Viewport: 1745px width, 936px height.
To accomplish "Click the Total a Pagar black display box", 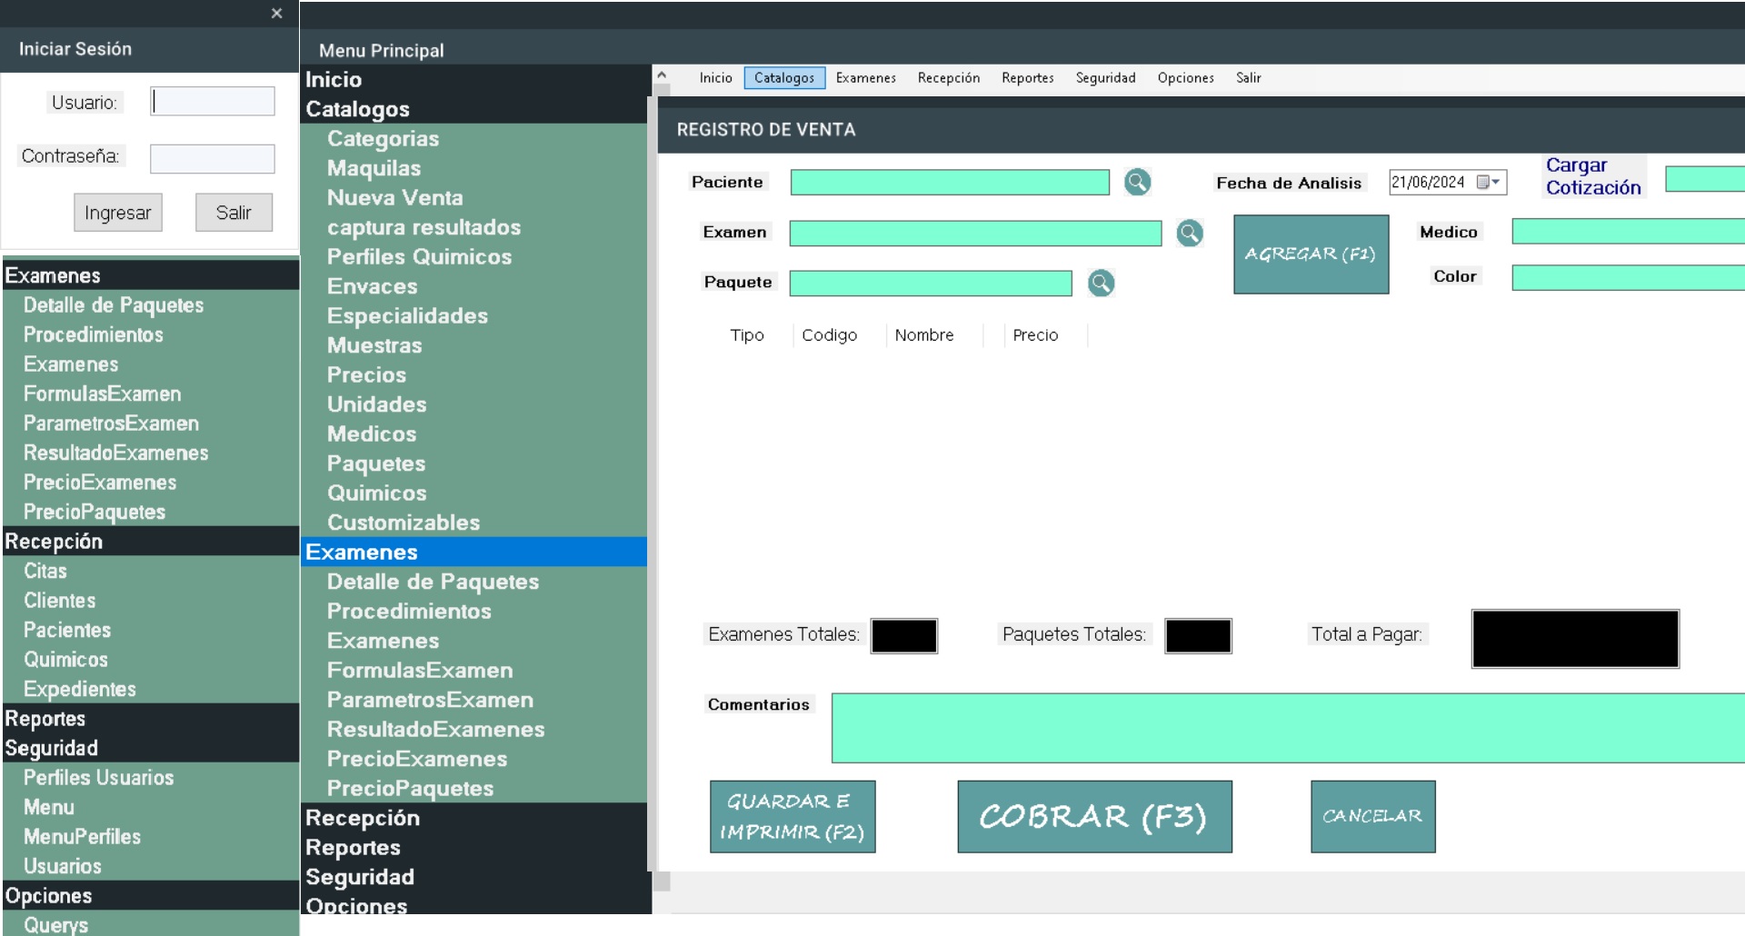I will tap(1574, 639).
